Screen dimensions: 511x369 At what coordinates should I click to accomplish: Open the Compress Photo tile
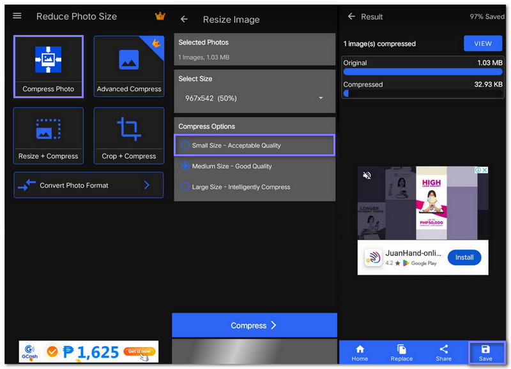tap(49, 67)
